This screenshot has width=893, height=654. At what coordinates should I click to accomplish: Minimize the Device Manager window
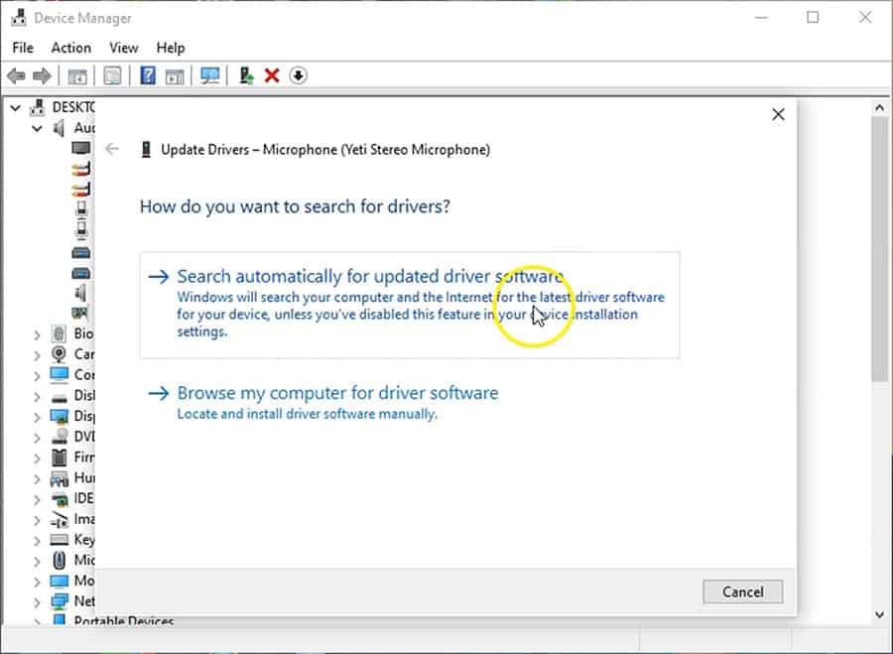point(761,18)
